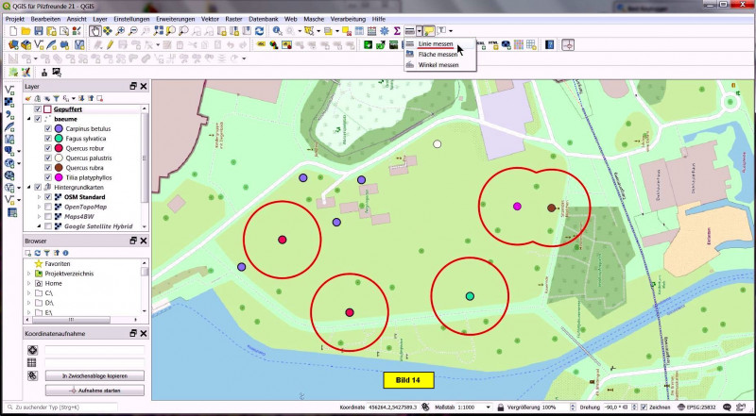Open the Vektor menu
The height and width of the screenshot is (416, 756).
(x=210, y=19)
